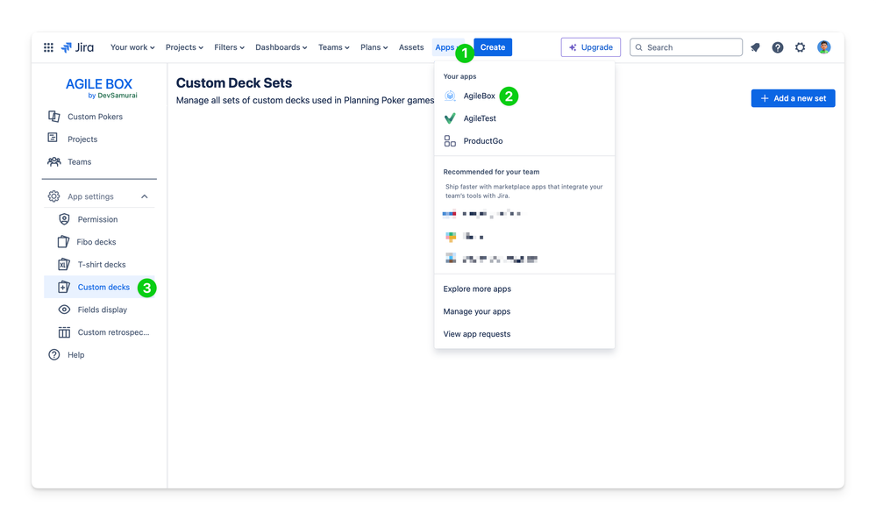Click the AgileBox app icon in Apps menu
Image resolution: width=876 pixels, height=520 pixels.
click(x=450, y=96)
